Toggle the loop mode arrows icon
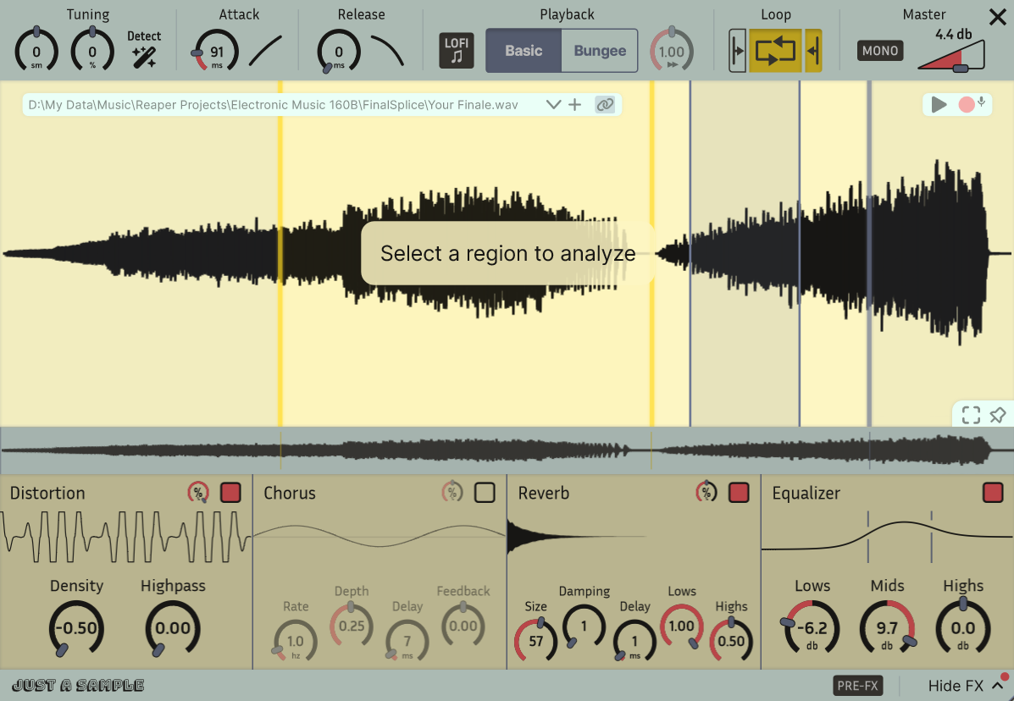Viewport: 1014px width, 701px height. 775,51
